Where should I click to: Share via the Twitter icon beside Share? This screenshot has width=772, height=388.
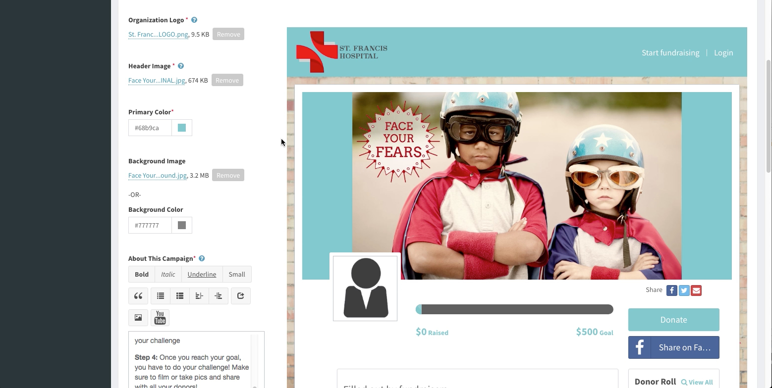coord(684,291)
